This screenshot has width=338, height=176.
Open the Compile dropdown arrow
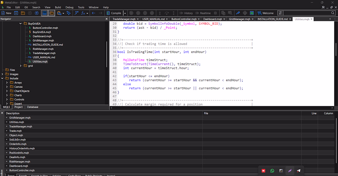tap(125, 13)
